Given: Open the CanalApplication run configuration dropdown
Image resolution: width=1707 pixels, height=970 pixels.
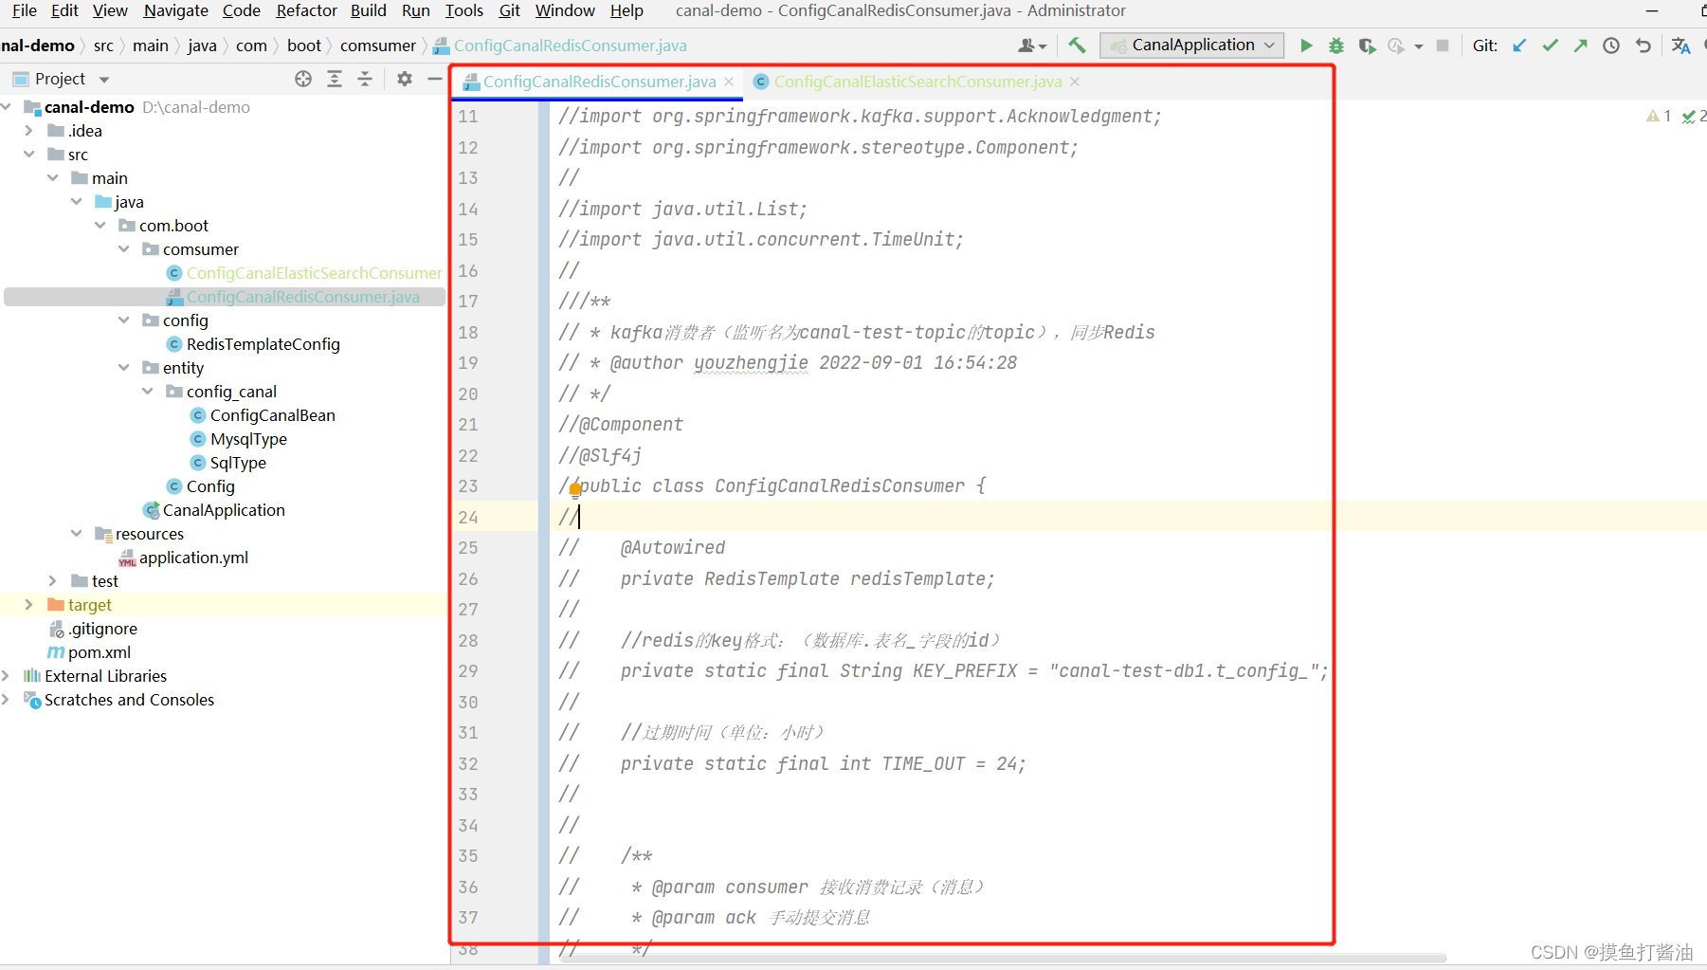Looking at the screenshot, I should click(1192, 45).
